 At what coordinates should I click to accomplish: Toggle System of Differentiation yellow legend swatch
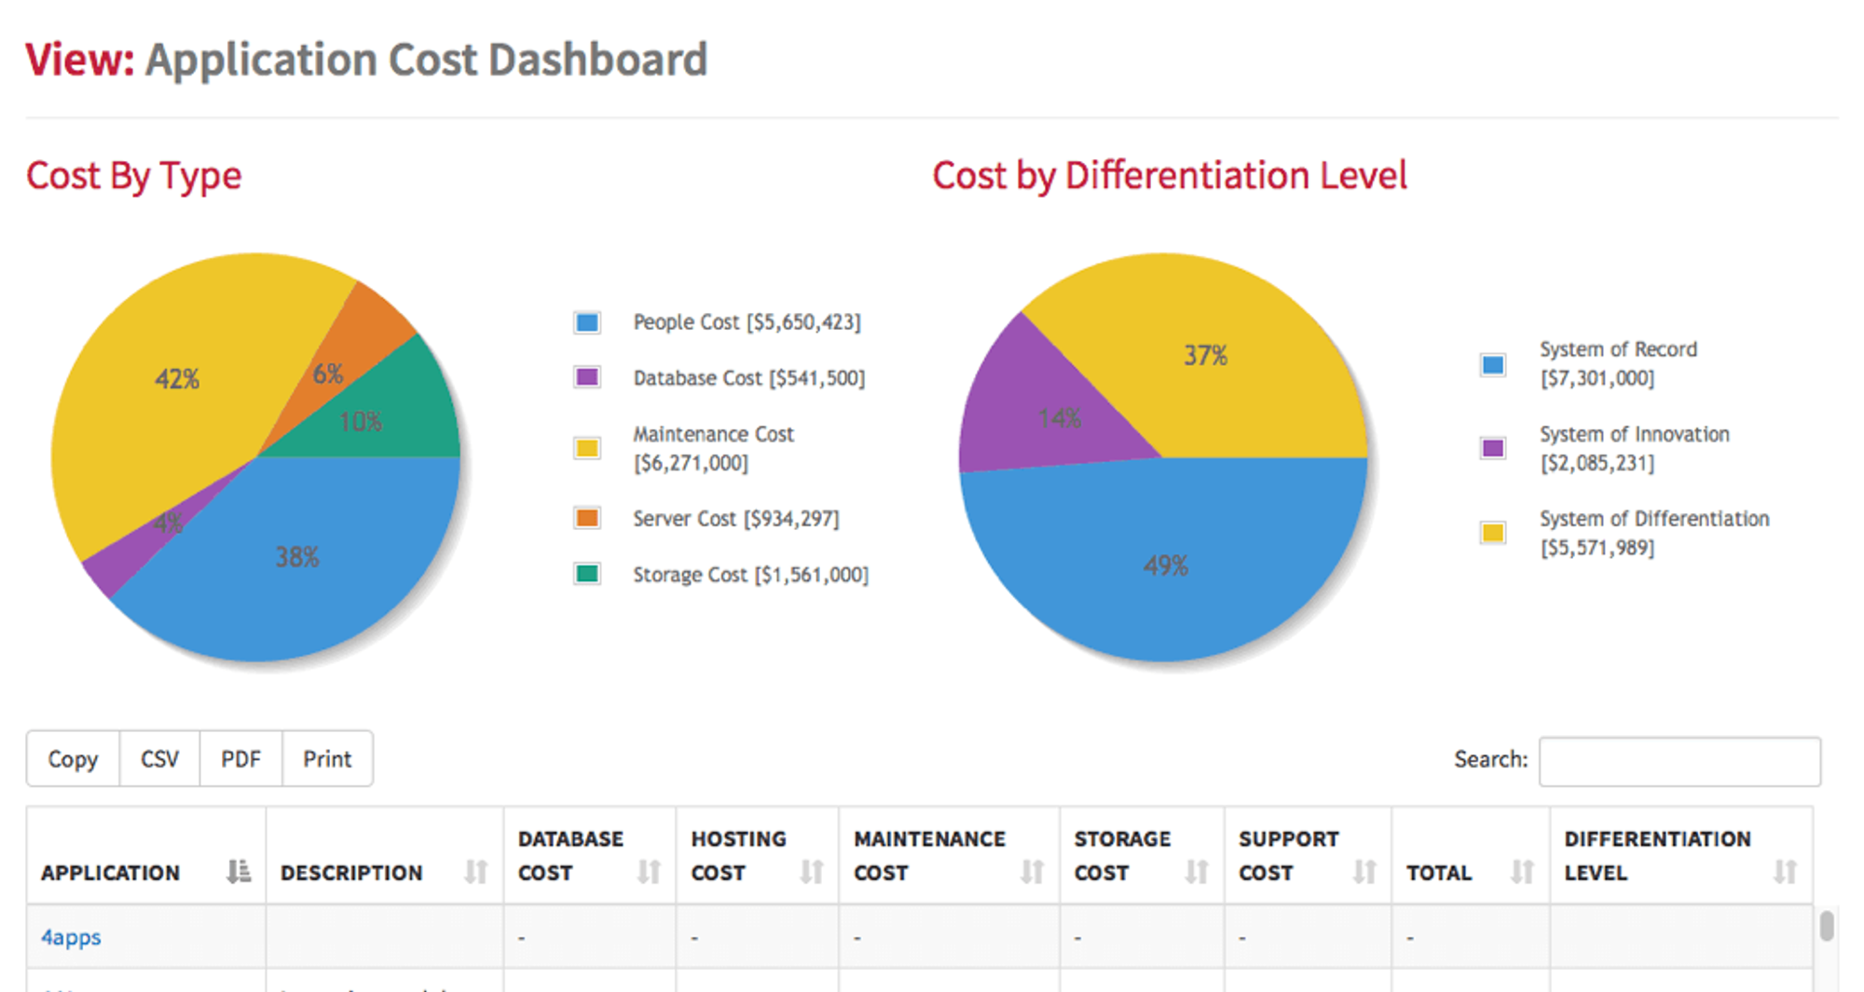click(x=1493, y=533)
